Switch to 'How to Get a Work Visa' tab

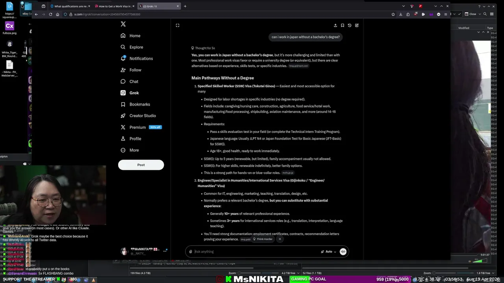point(114,6)
